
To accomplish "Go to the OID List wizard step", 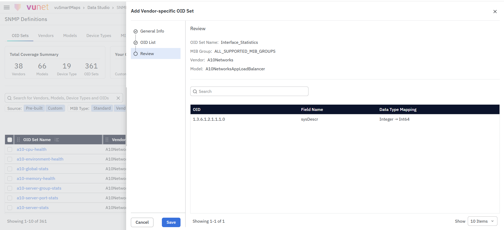I will point(148,42).
